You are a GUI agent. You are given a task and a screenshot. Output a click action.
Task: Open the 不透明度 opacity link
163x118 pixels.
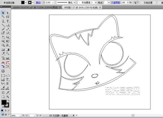click(x=115, y=3)
